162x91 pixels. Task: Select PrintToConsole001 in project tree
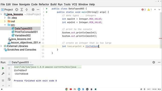click(x=26, y=32)
